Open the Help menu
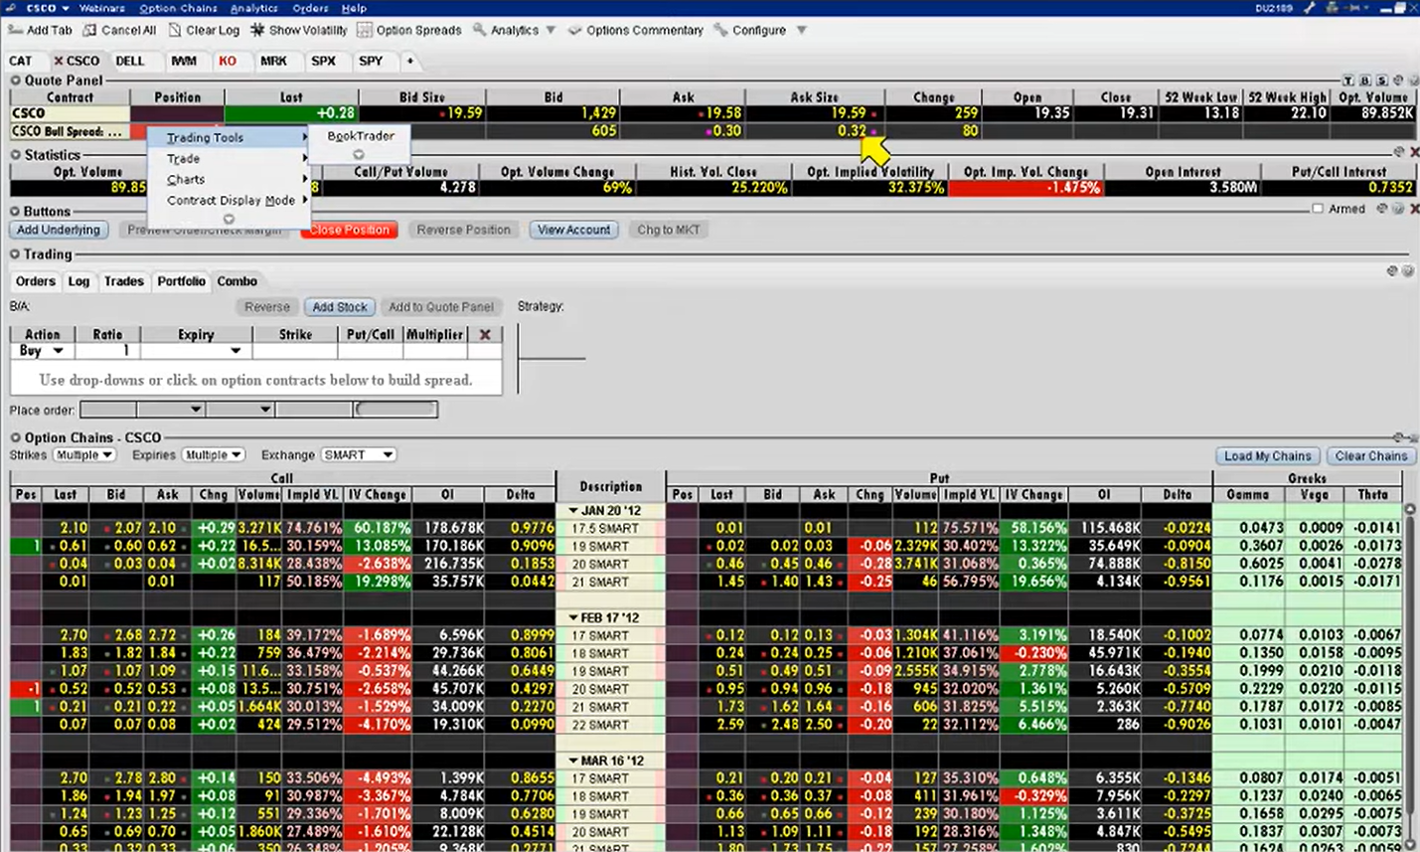Screen dimensions: 1420x852 coord(354,8)
